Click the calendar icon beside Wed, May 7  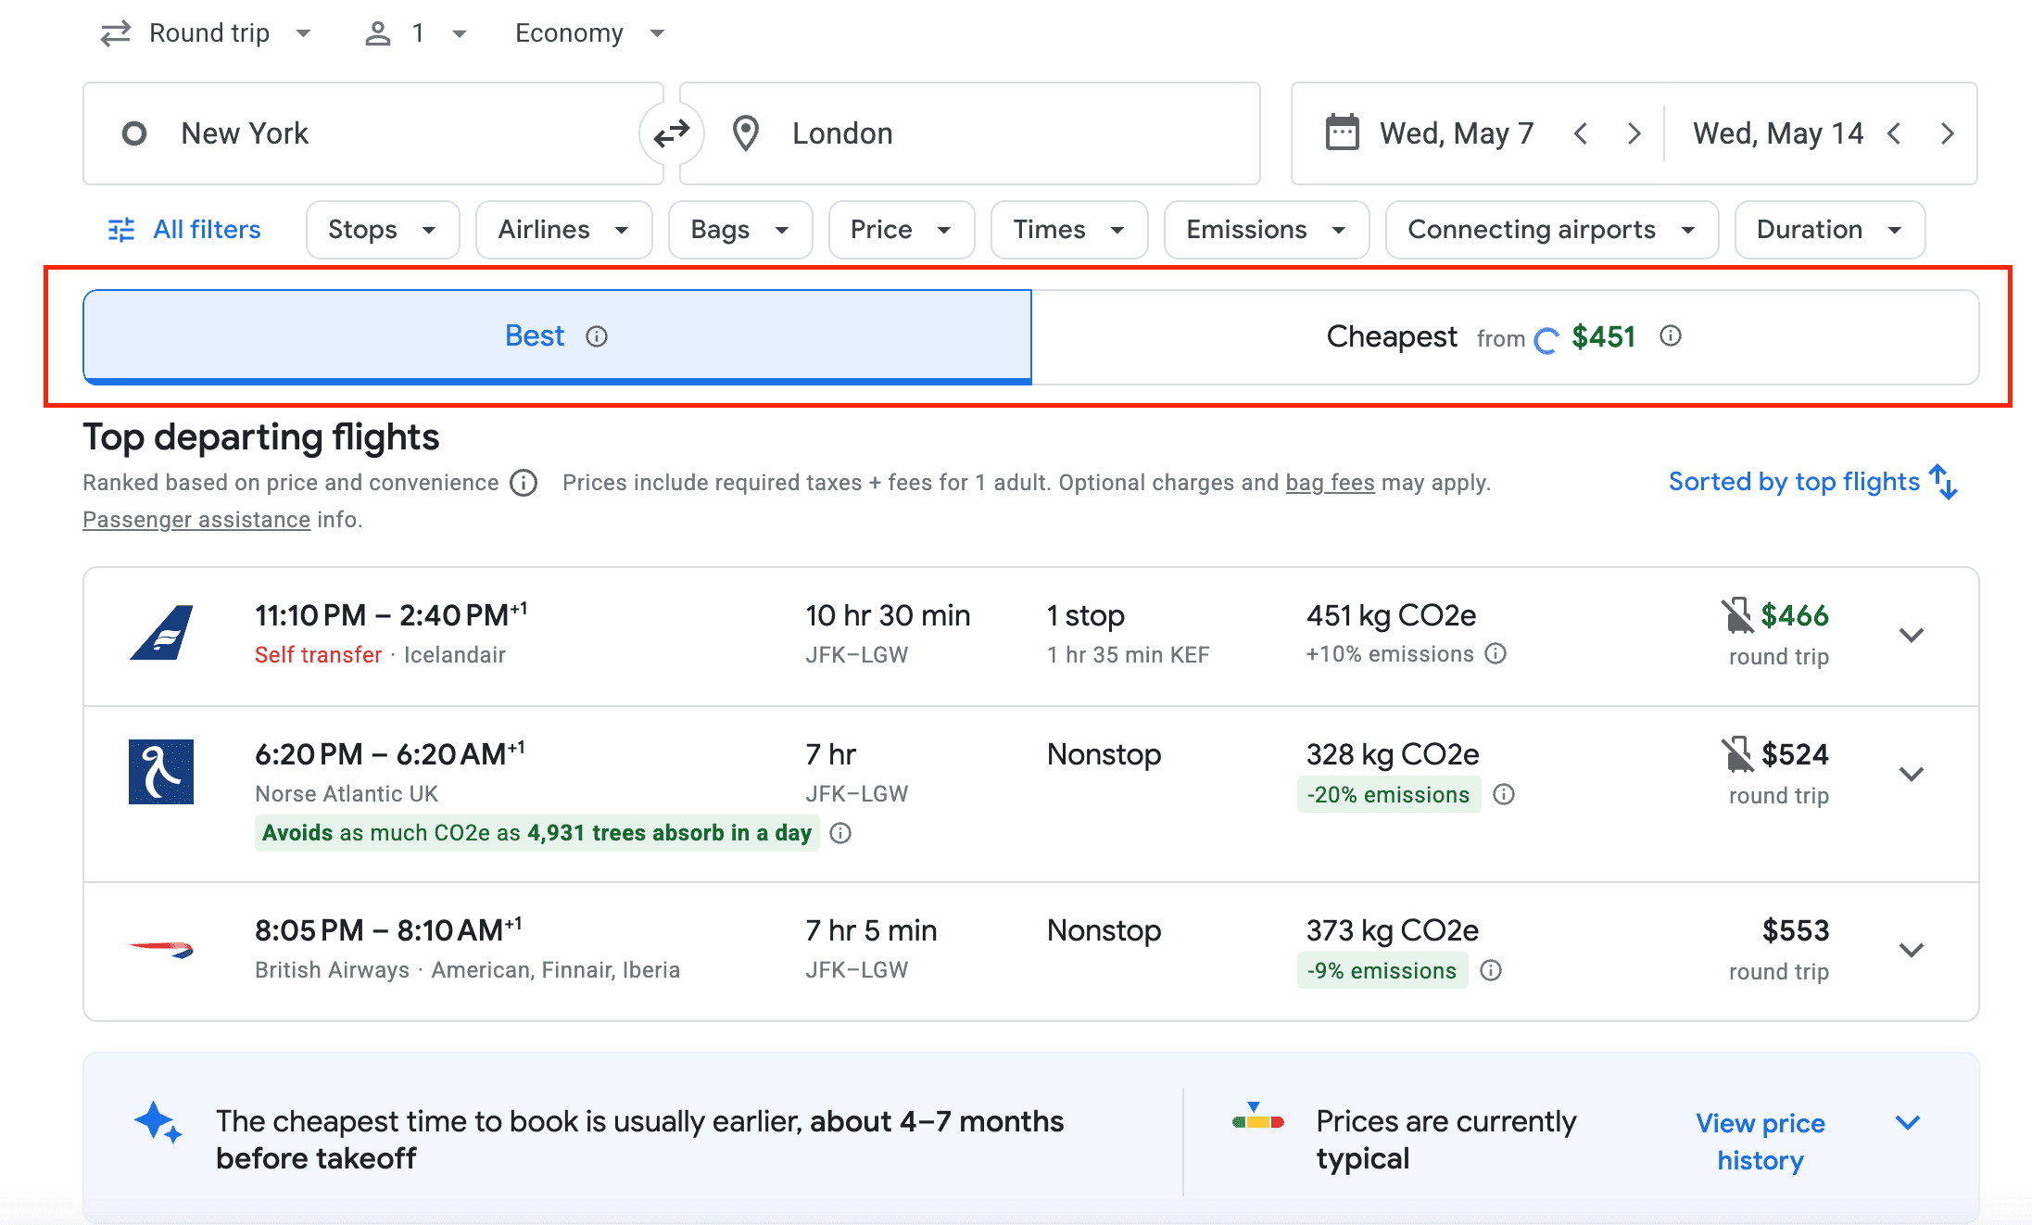click(1342, 133)
